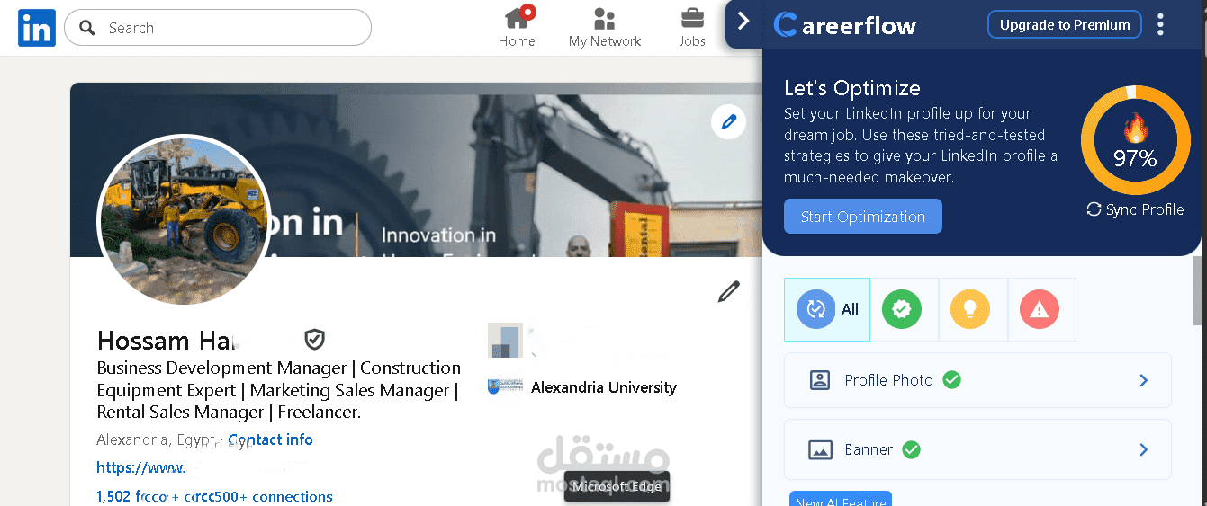Viewport: 1207px width, 506px height.
Task: Go to My Network tab
Action: (605, 27)
